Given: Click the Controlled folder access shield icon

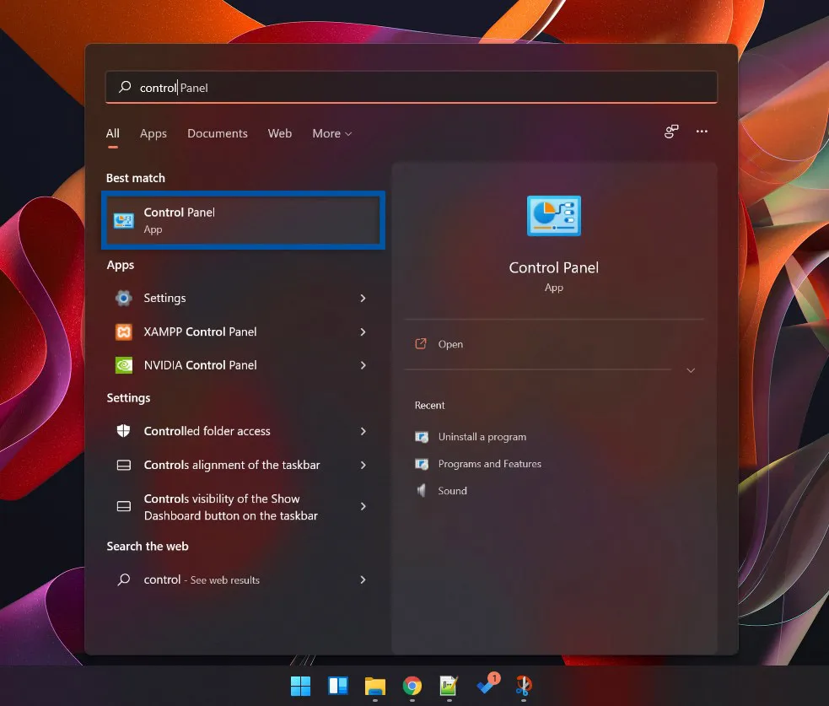Looking at the screenshot, I should (x=123, y=431).
